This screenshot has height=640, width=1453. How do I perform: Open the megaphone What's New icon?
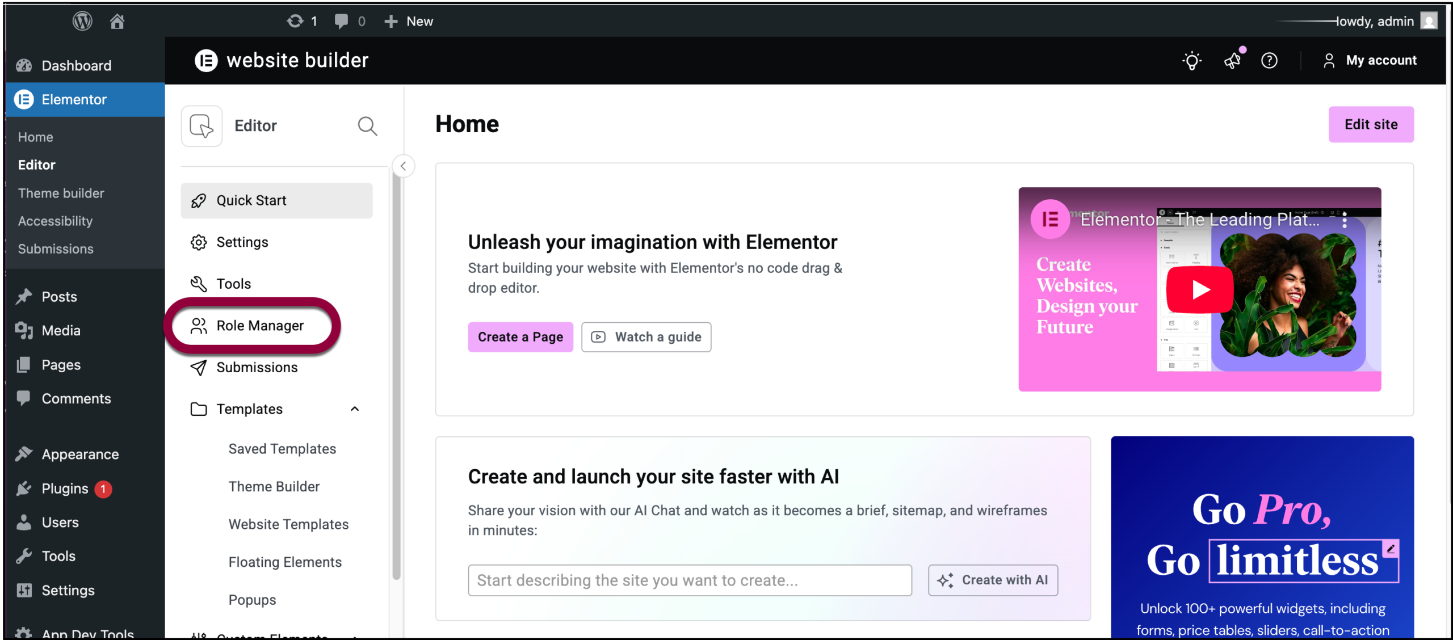pyautogui.click(x=1233, y=60)
